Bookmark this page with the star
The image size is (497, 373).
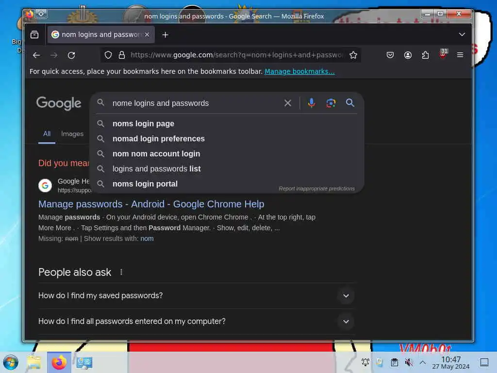(x=353, y=55)
